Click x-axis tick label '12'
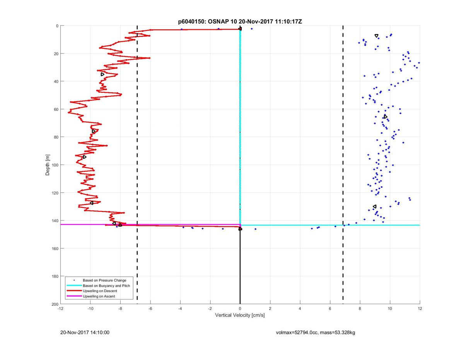Screen dimensions: 464x342 [x=420, y=309]
